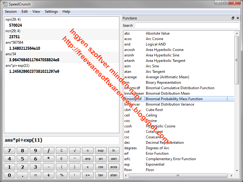Insert pi with the π key
Screen dimensions: 243x182
[88, 150]
